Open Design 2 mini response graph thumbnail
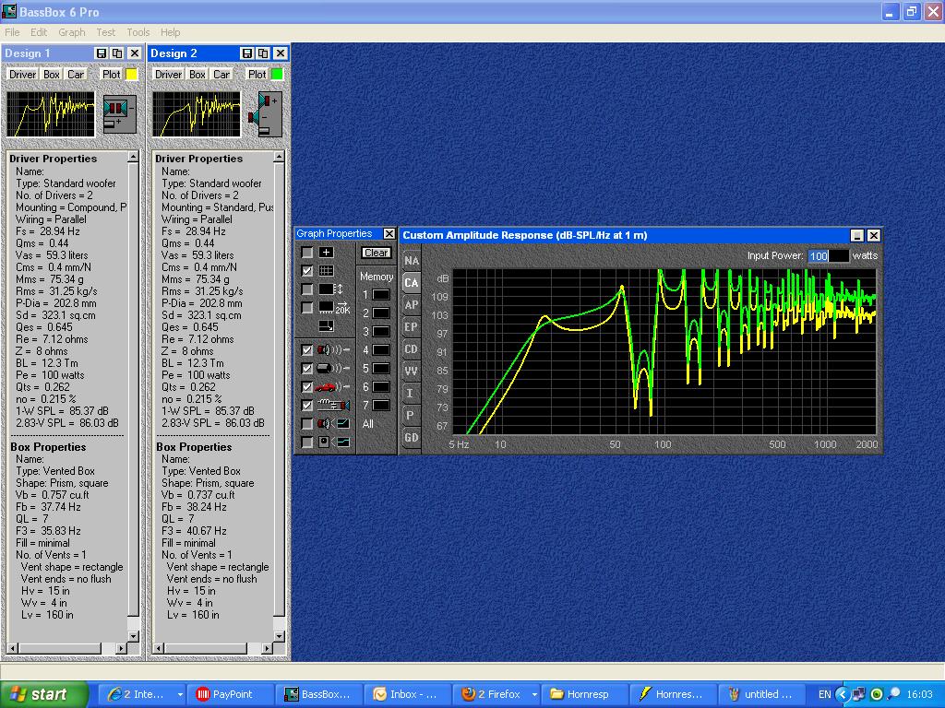The width and height of the screenshot is (945, 708). tap(197, 114)
